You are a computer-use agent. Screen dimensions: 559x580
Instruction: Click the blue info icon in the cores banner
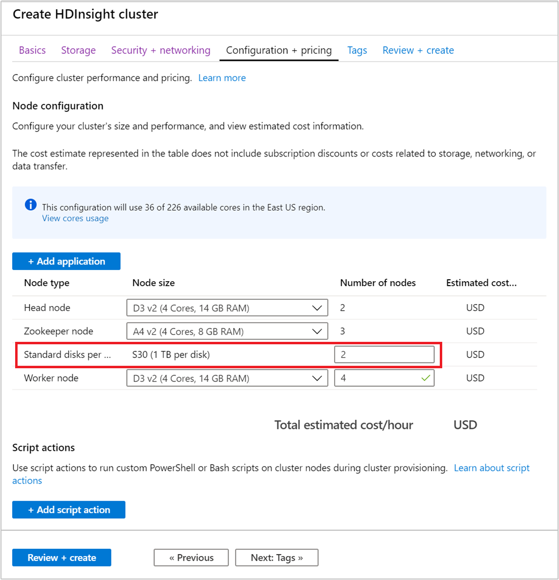pyautogui.click(x=31, y=205)
